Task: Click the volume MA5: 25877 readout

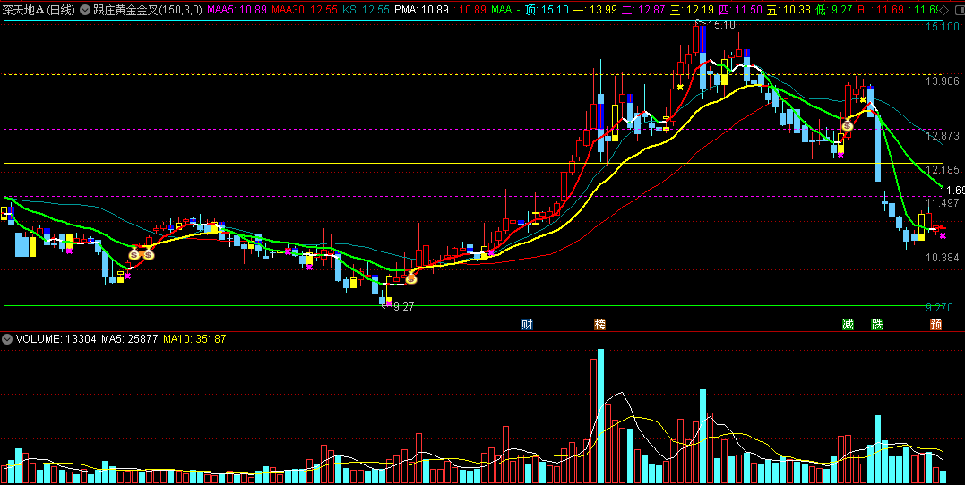Action: pyautogui.click(x=130, y=339)
